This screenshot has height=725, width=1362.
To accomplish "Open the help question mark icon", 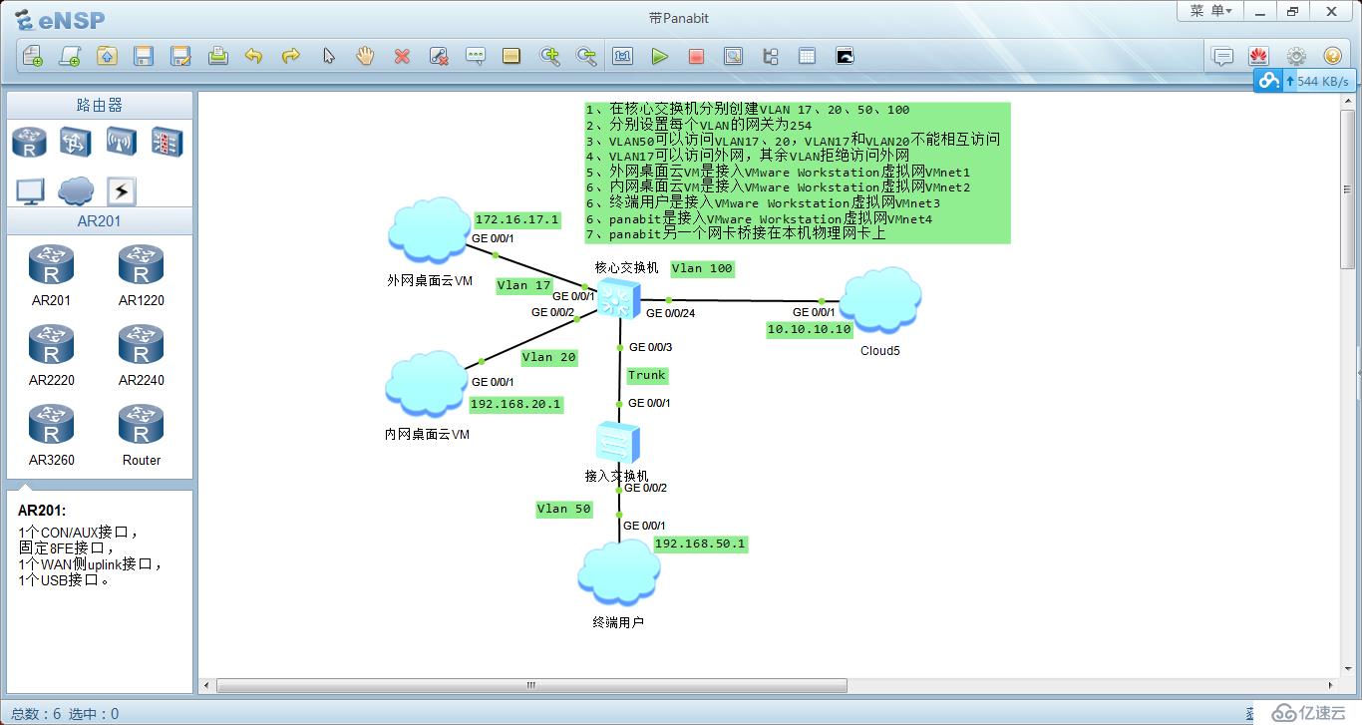I will click(x=1332, y=56).
